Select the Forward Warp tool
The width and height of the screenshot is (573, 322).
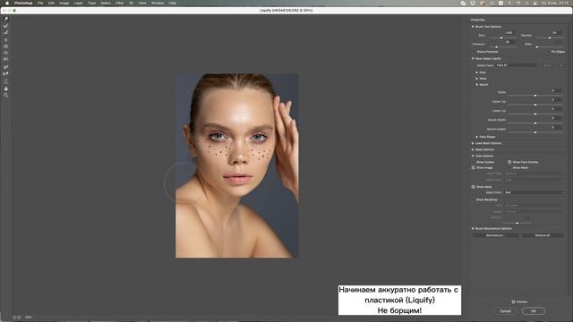point(6,19)
